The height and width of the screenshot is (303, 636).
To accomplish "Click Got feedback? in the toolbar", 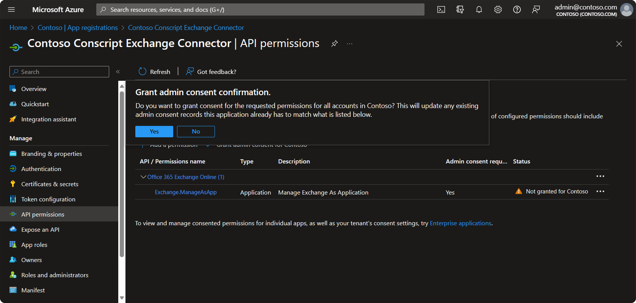I will coord(211,72).
